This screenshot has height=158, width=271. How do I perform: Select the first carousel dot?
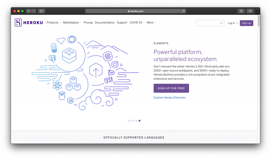tap(129, 120)
